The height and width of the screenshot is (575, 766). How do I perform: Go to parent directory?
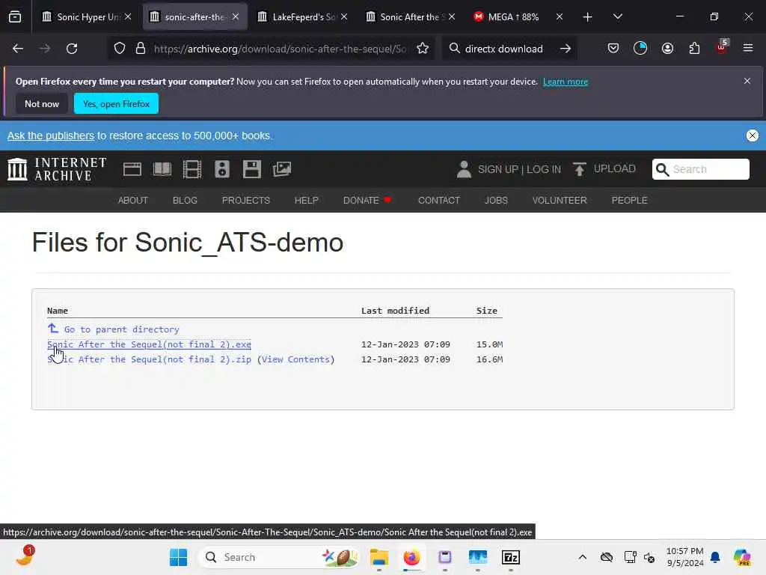[x=122, y=329]
